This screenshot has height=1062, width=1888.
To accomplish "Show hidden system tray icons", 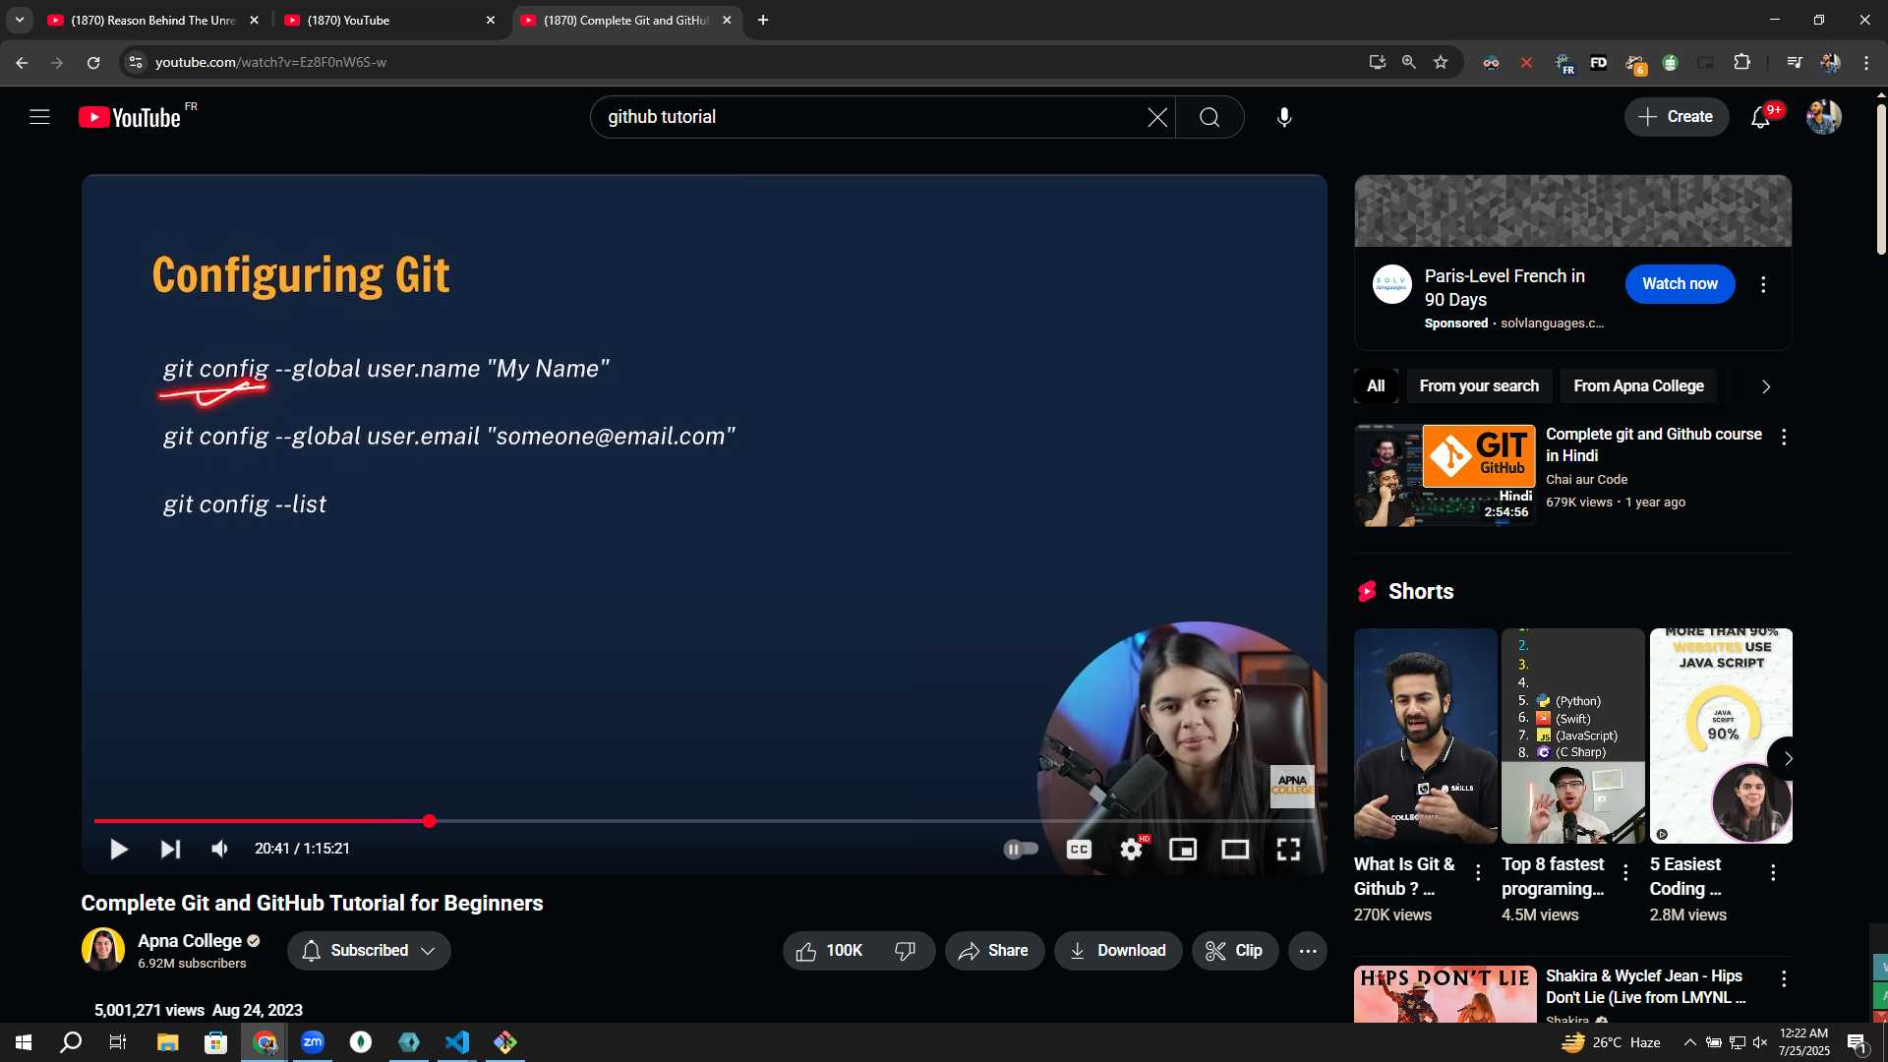I will [1689, 1042].
